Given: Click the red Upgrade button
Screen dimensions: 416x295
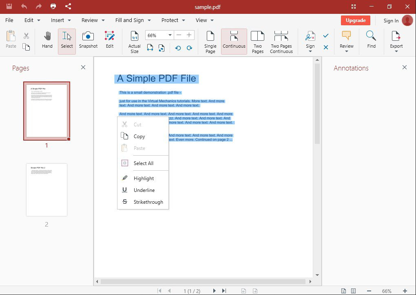Looking at the screenshot, I should point(355,20).
